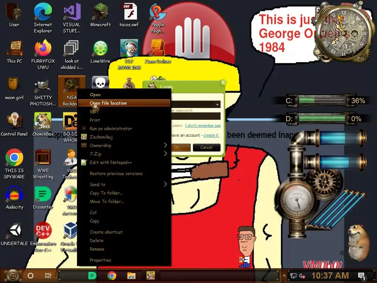Viewport: 377px width, 283px height.
Task: Launch FURRYFOX UWU Firefox icon
Action: click(43, 55)
